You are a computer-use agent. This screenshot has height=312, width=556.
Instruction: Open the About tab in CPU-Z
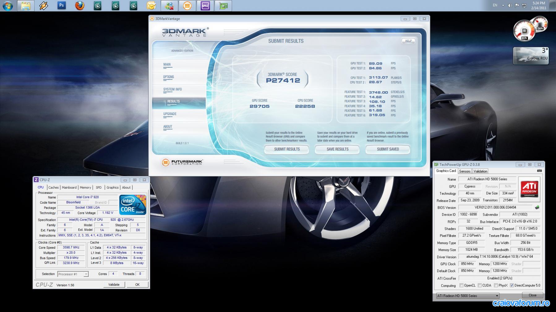click(x=126, y=187)
